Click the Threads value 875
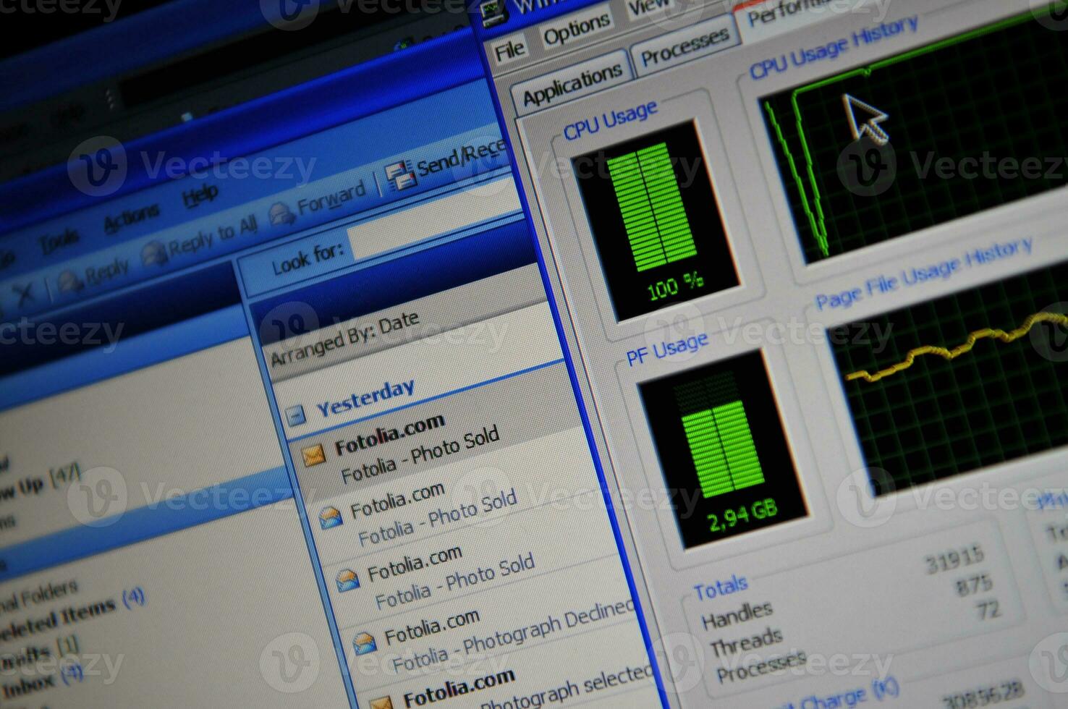 click(x=973, y=585)
